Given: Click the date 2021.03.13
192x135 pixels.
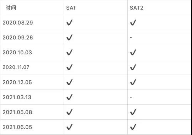Looking at the screenshot, I should click(17, 97).
